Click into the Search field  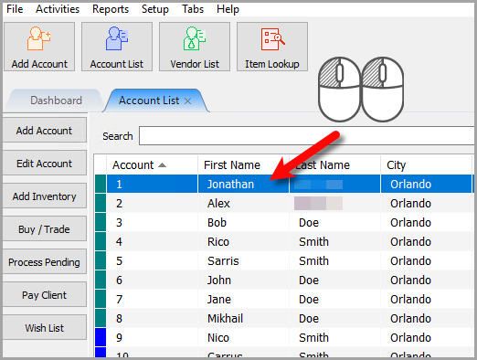[306, 136]
